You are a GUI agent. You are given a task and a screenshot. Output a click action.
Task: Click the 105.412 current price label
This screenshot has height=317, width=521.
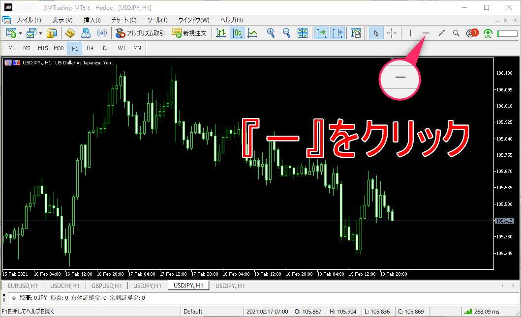point(504,221)
